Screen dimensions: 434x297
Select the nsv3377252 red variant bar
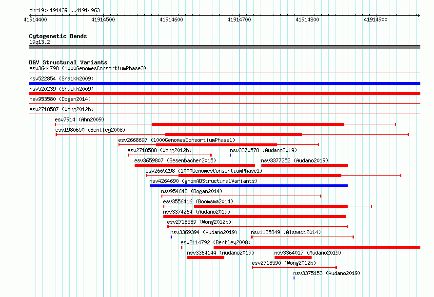tap(305, 165)
